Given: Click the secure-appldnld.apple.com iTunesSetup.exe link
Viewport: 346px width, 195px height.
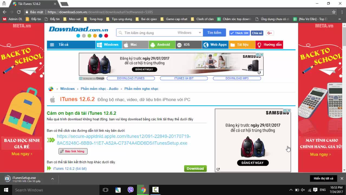Looking at the screenshot, I should coord(124,140).
